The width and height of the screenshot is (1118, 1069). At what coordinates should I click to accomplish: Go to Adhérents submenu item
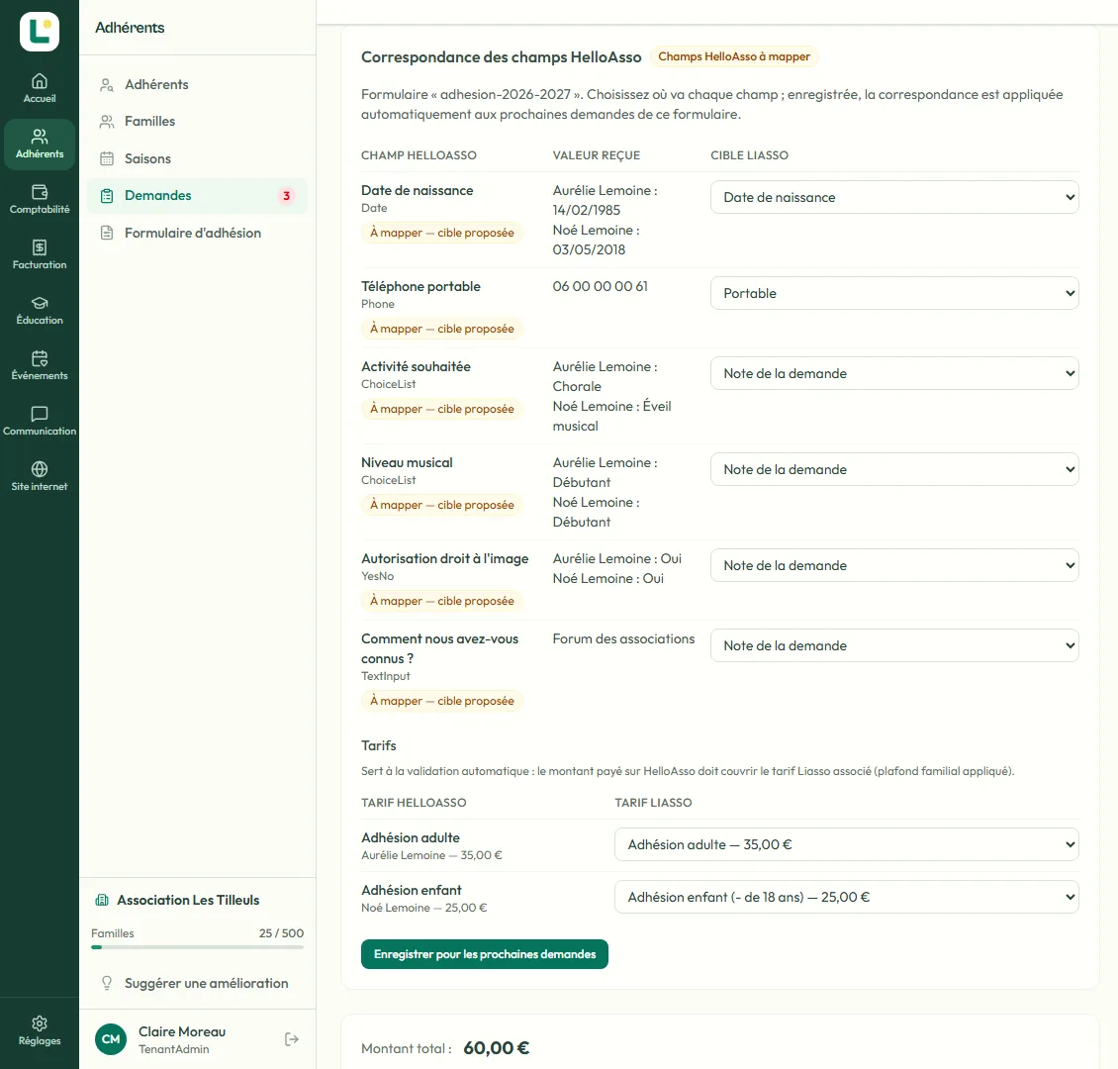click(x=198, y=85)
